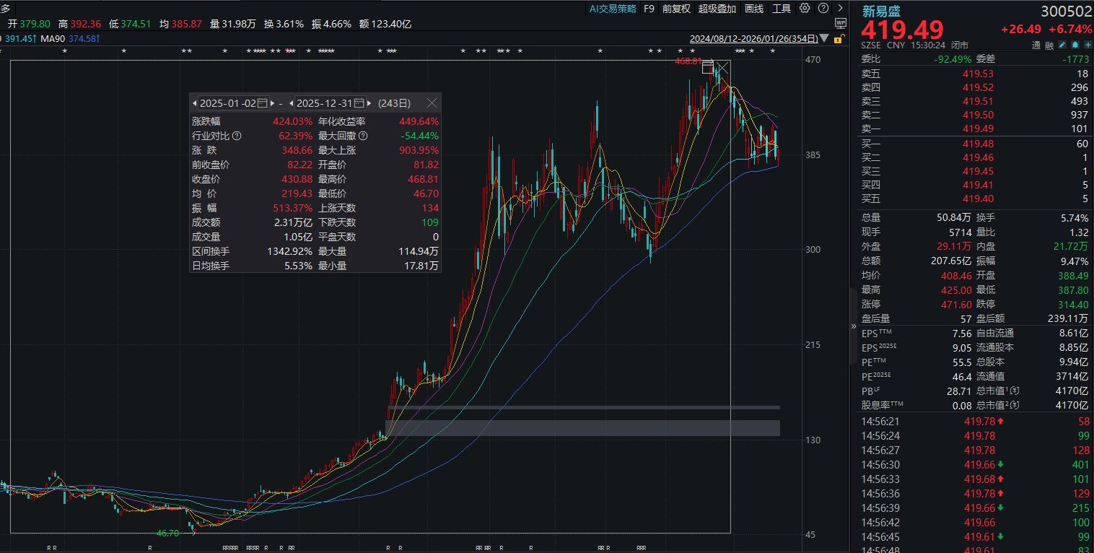Click the 超级叠加 button
The image size is (1094, 553).
point(717,9)
